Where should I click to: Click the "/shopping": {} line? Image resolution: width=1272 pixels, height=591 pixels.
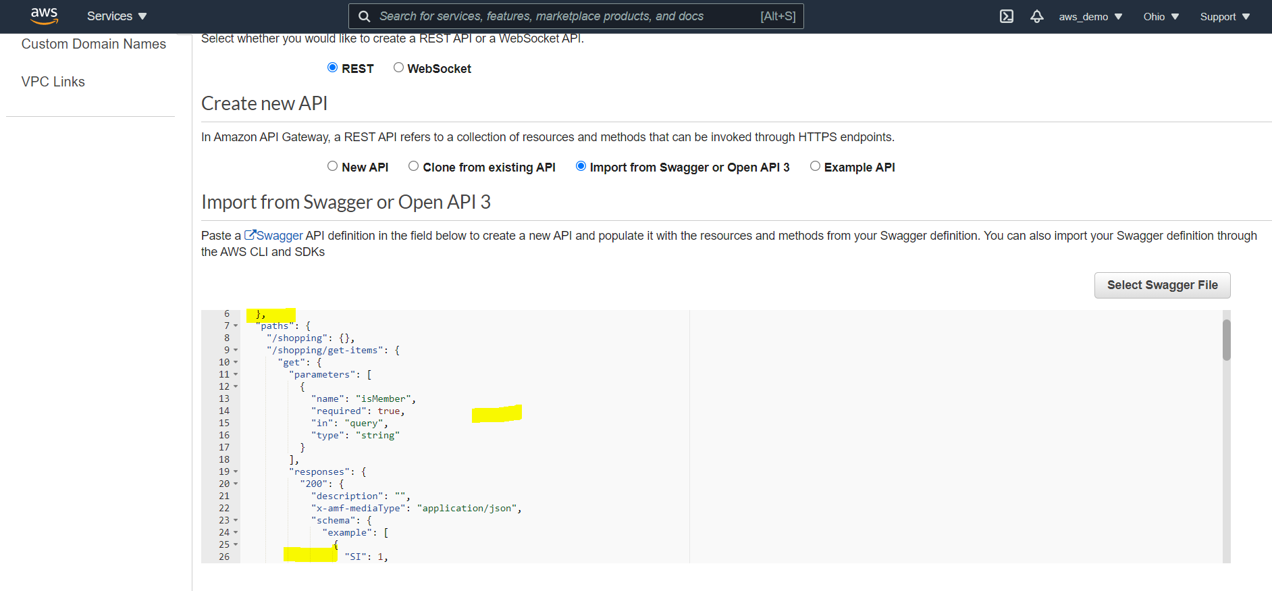[311, 338]
